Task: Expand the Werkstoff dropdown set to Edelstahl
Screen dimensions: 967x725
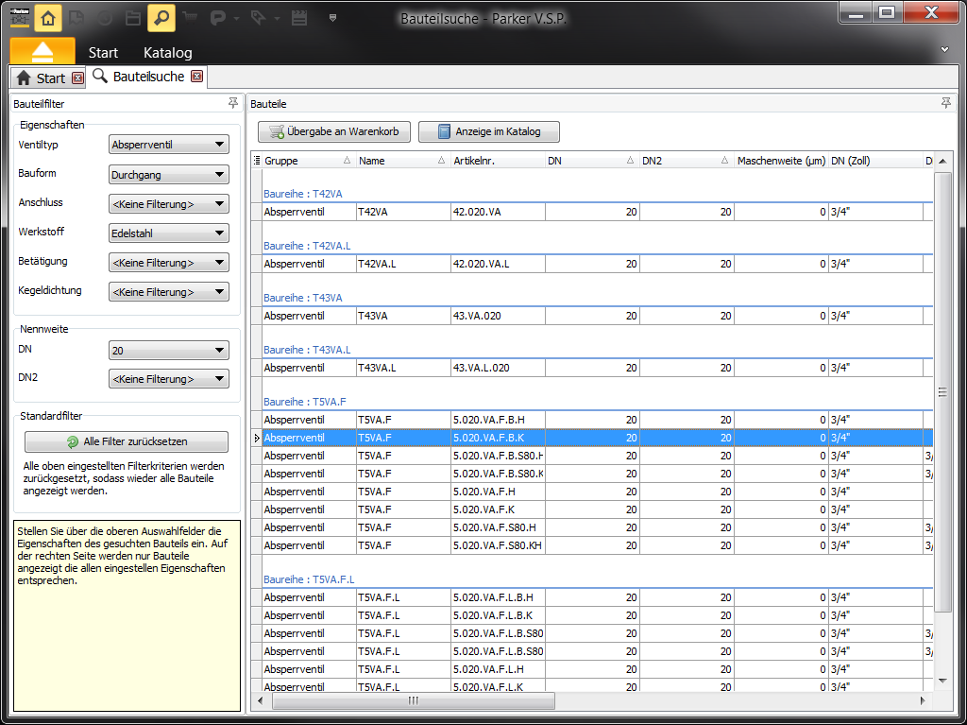Action: pyautogui.click(x=169, y=233)
